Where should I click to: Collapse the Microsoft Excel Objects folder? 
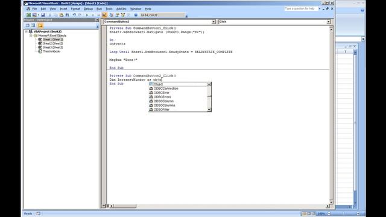click(31, 36)
